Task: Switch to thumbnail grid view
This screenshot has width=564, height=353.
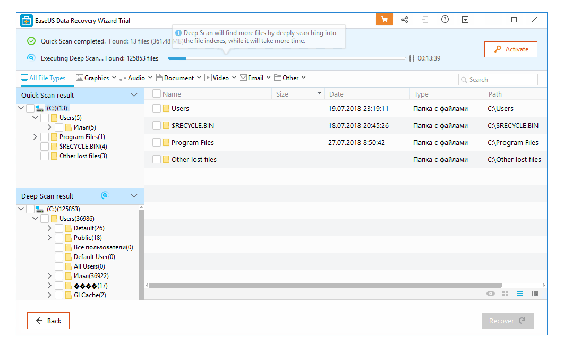Action: 506,294
